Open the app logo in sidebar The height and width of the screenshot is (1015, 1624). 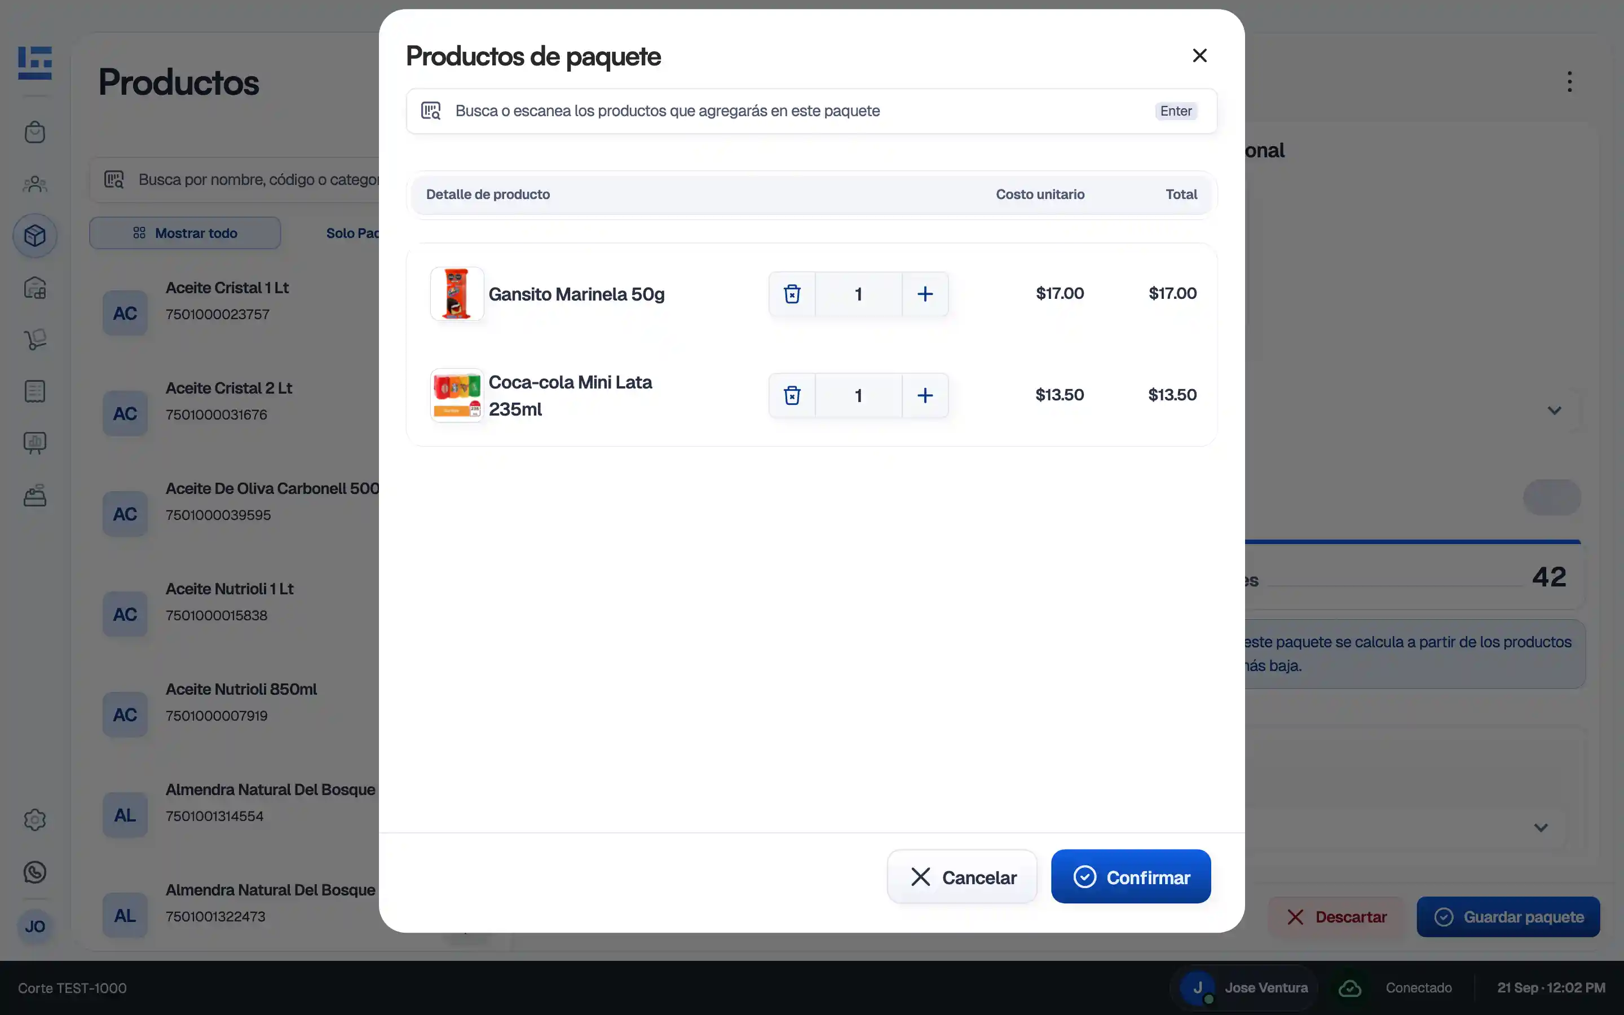pyautogui.click(x=35, y=63)
